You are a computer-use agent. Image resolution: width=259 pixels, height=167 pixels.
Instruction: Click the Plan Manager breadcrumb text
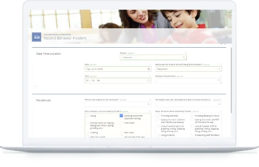57,35
